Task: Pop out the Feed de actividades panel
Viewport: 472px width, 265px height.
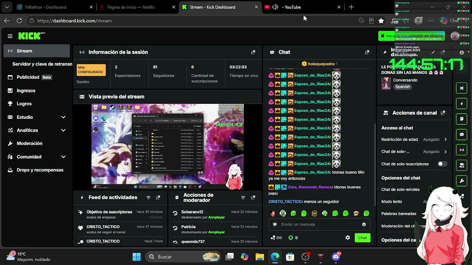Action: click(x=158, y=198)
